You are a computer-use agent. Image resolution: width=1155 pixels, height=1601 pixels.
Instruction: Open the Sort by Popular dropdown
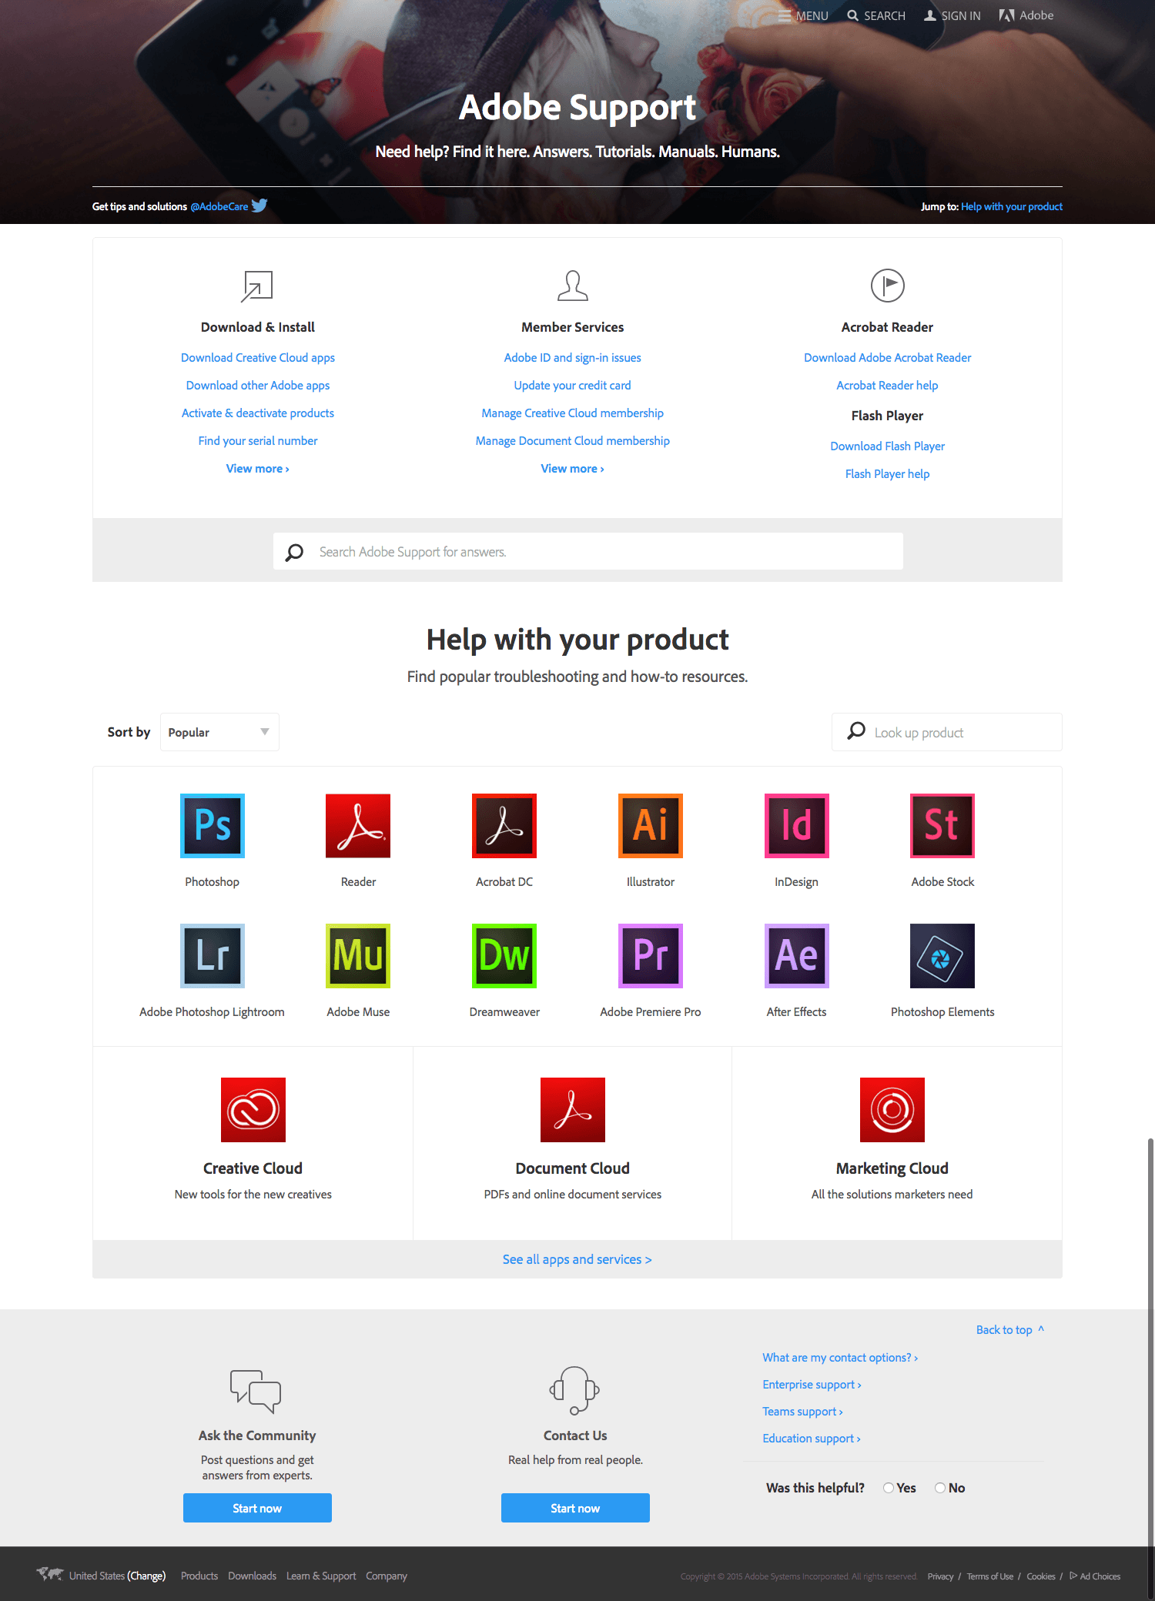(219, 732)
